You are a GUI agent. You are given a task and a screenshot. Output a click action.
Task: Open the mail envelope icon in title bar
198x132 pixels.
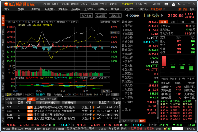click(x=166, y=4)
